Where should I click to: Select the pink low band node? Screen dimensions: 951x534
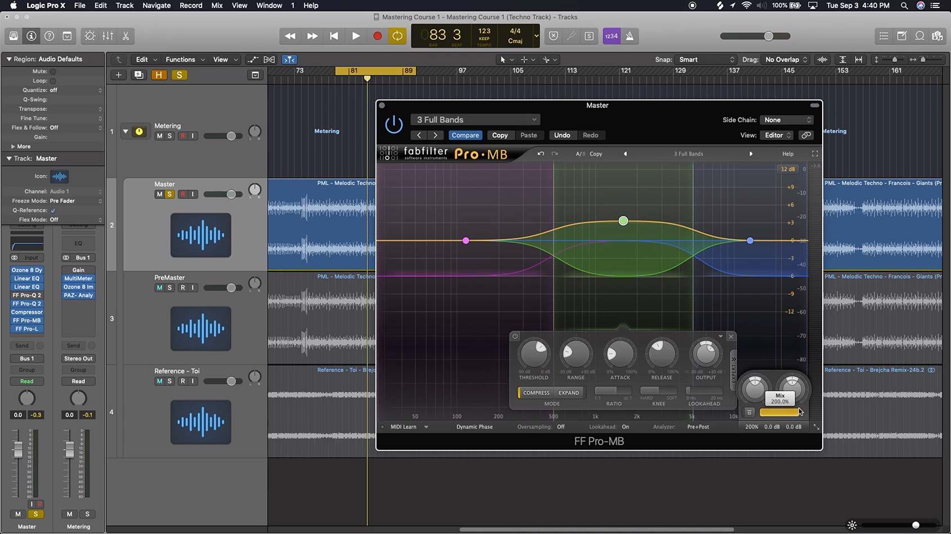click(x=465, y=241)
